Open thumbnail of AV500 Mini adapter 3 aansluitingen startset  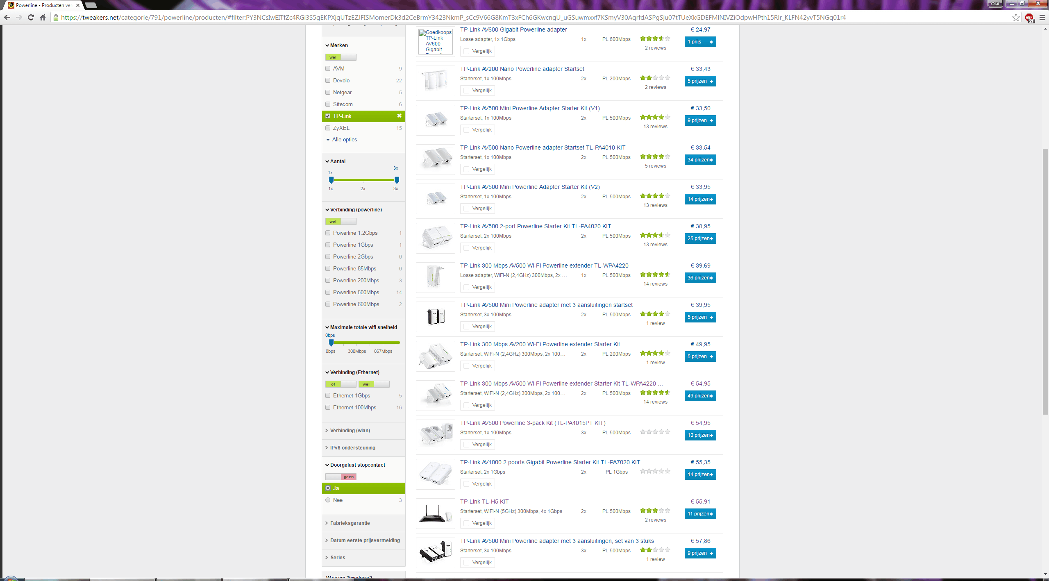click(x=436, y=317)
